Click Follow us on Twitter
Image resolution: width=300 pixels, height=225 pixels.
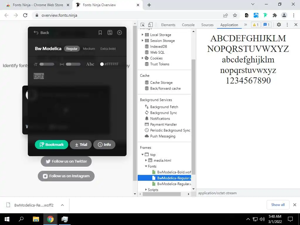[66, 161]
